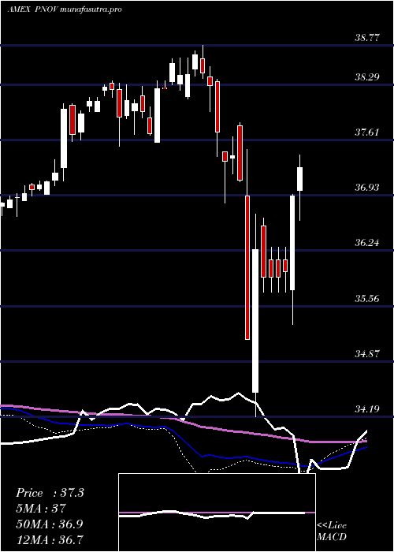Click the 36.24 price level label
The width and height of the screenshot is (394, 552).
click(367, 243)
